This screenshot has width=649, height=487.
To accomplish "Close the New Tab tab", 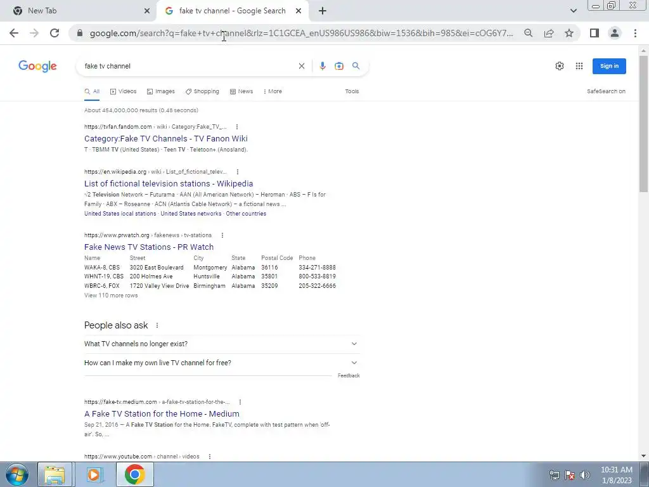I will (x=146, y=11).
